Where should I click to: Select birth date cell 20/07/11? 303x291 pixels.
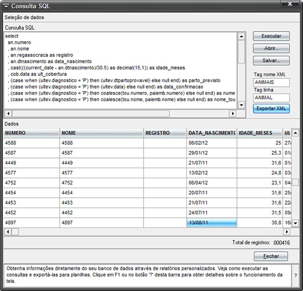coord(212,193)
